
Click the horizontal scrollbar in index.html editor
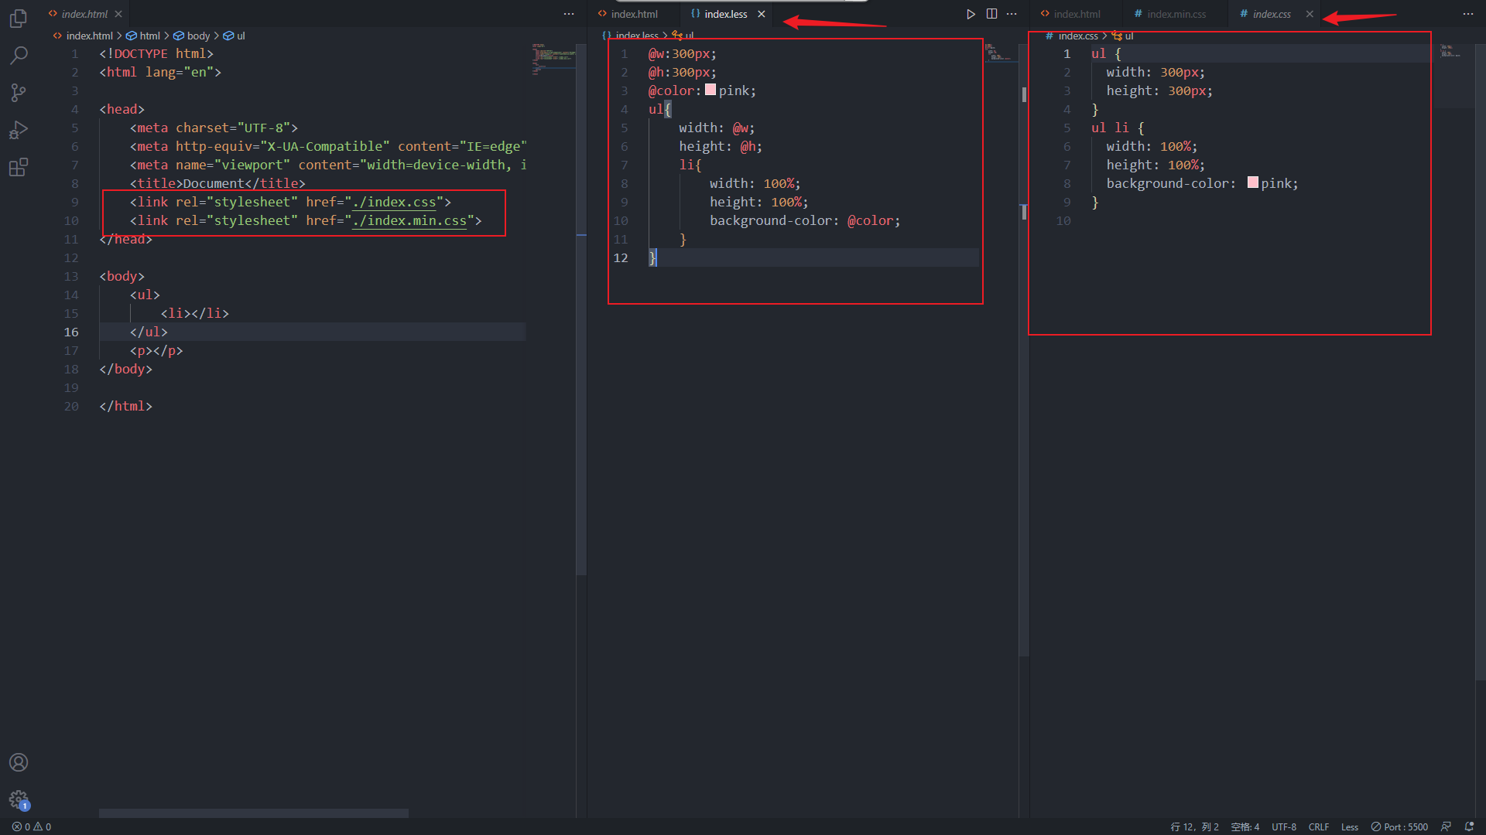tap(253, 813)
